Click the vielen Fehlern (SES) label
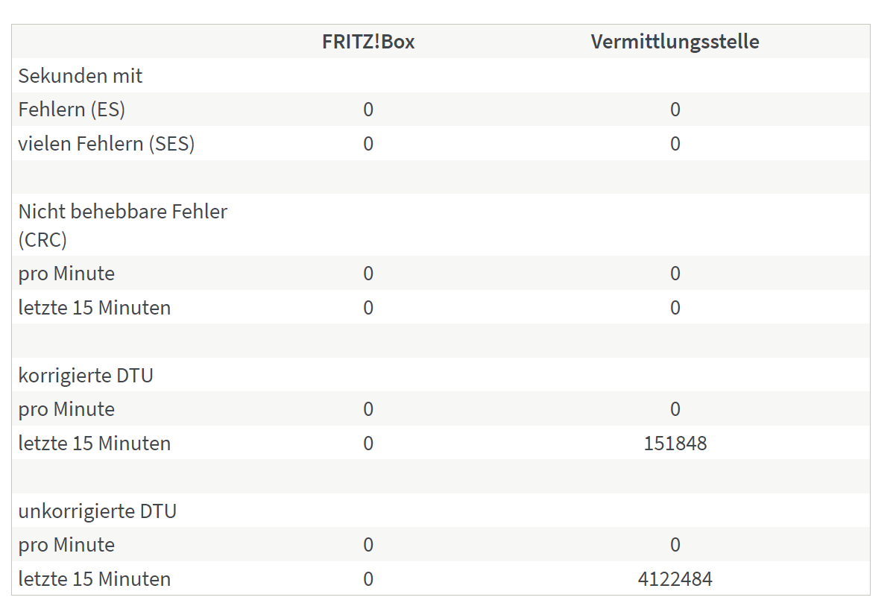 [107, 144]
